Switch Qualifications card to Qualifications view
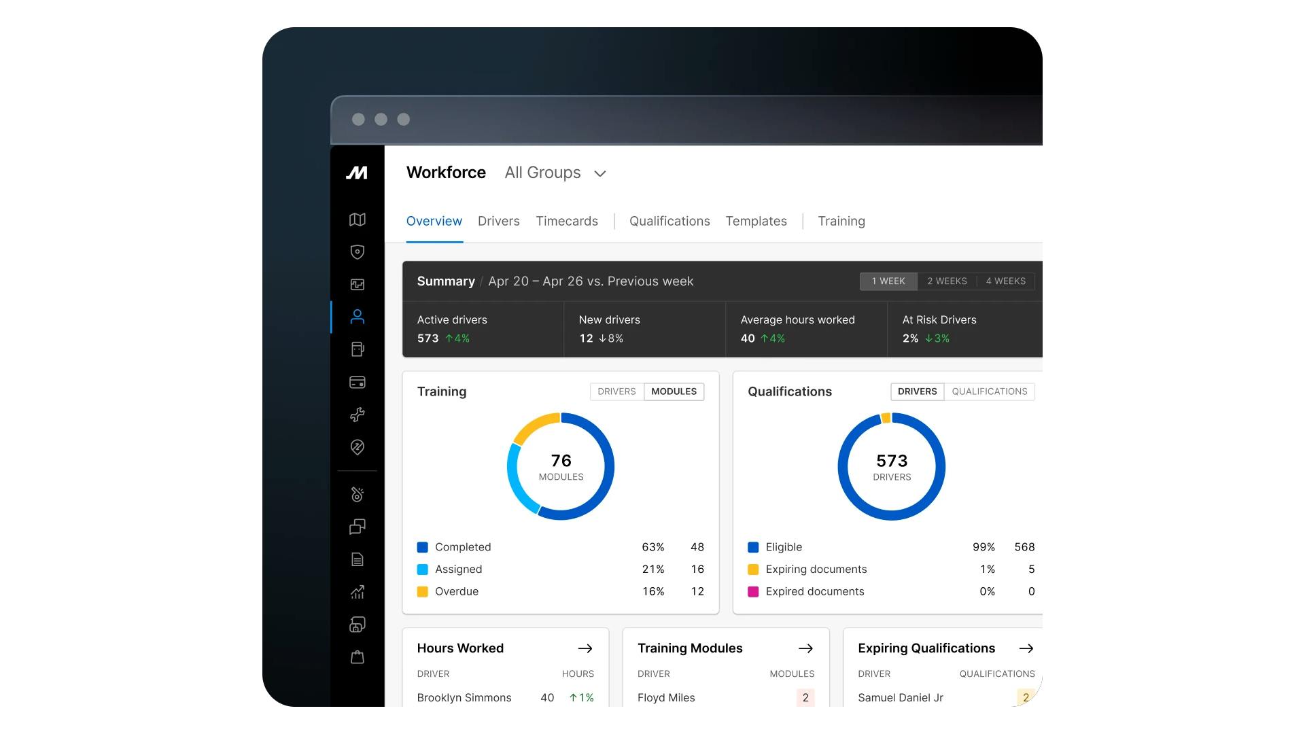The height and width of the screenshot is (734, 1305). tap(989, 391)
